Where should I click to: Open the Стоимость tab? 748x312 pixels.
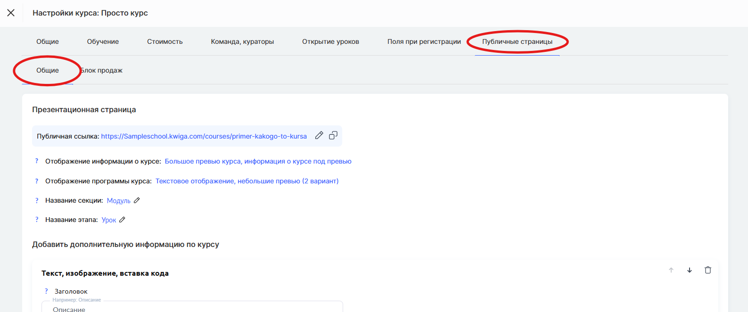[164, 41]
